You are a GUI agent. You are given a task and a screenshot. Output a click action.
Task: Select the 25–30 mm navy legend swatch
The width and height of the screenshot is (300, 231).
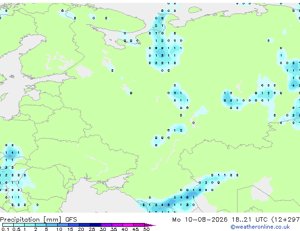[95, 225]
